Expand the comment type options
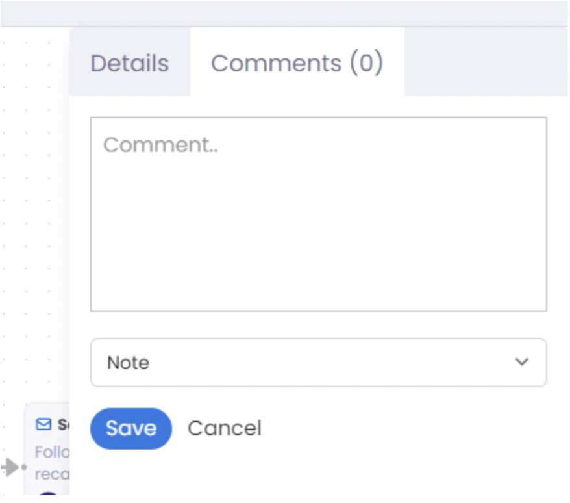This screenshot has width=570, height=503. [317, 363]
